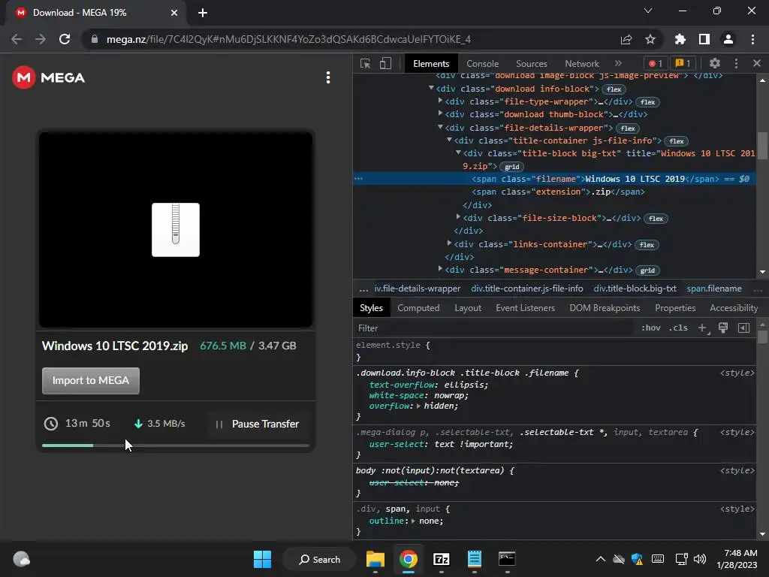Open the Layout tab
Viewport: 769px width, 577px height.
[x=467, y=308]
